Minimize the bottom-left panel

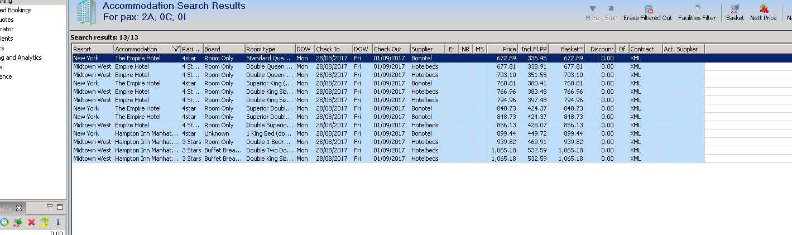click(50, 207)
